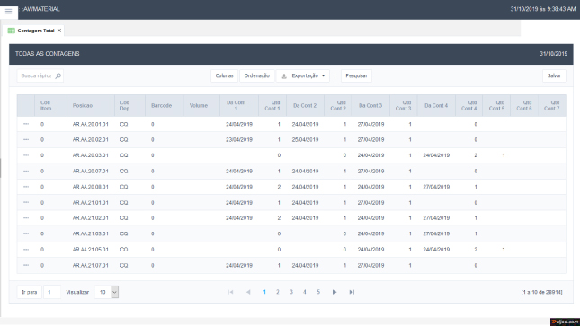Click the quick search magnifier icon
580x326 pixels.
tap(58, 75)
